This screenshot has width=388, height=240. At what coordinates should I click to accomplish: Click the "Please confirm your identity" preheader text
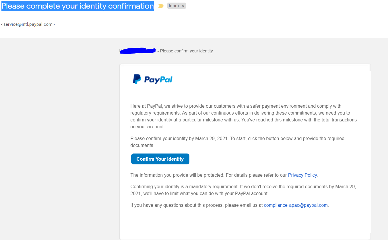pos(187,51)
